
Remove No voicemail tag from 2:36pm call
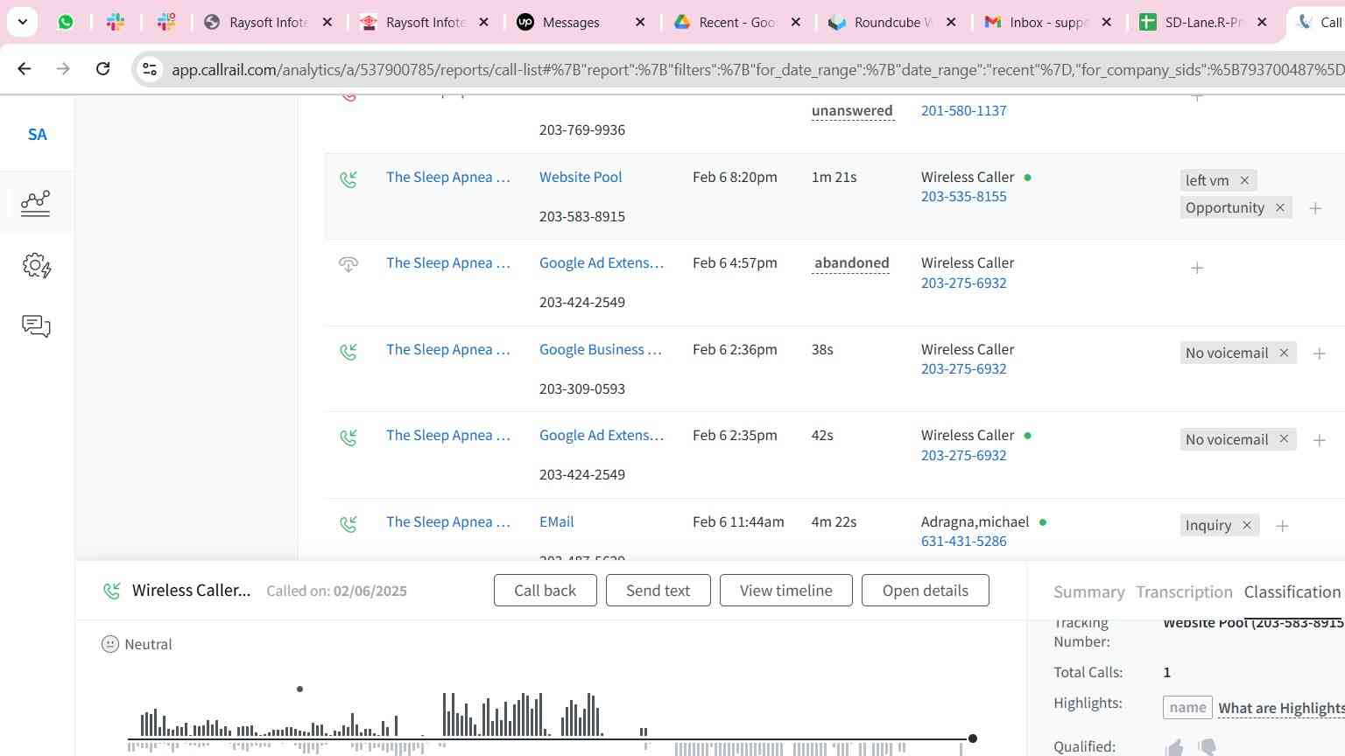(x=1284, y=353)
